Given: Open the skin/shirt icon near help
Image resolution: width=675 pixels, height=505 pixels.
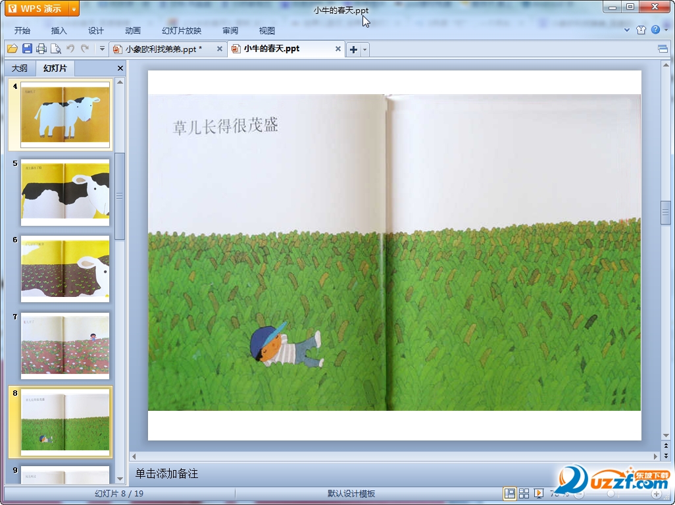Looking at the screenshot, I should click(x=641, y=30).
